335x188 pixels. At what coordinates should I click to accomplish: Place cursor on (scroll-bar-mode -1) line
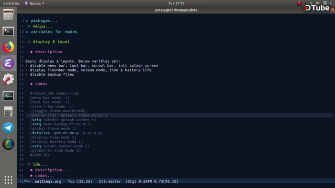[x=52, y=107]
